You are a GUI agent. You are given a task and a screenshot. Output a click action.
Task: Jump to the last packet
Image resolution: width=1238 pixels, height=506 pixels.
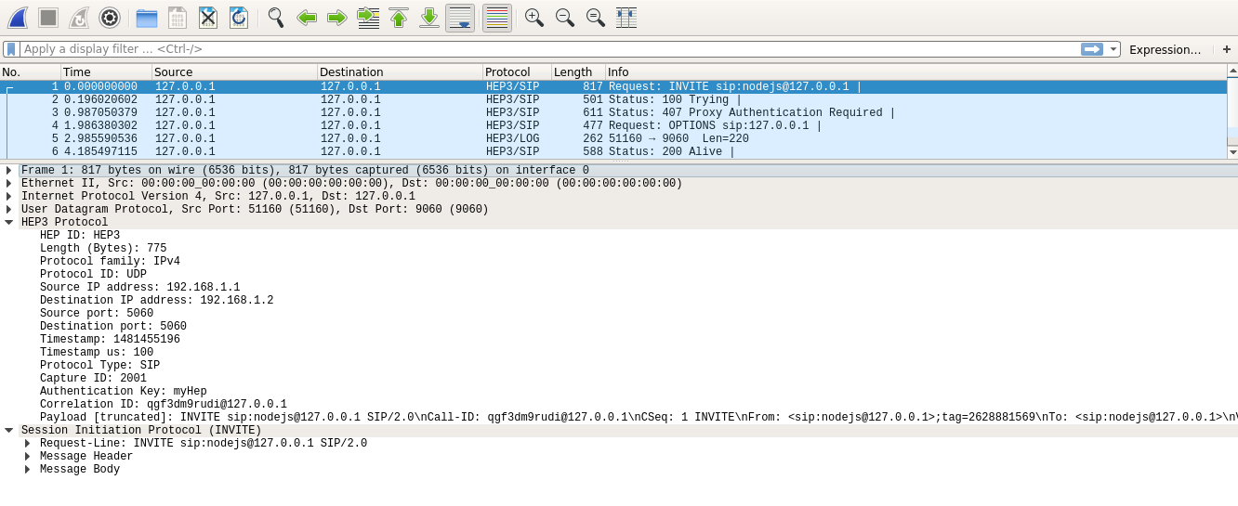429,17
